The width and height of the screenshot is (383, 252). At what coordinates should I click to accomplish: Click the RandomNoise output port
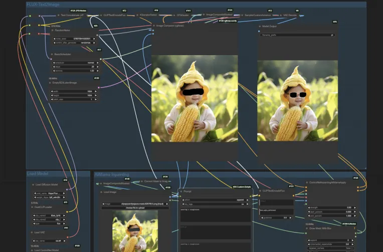point(97,35)
